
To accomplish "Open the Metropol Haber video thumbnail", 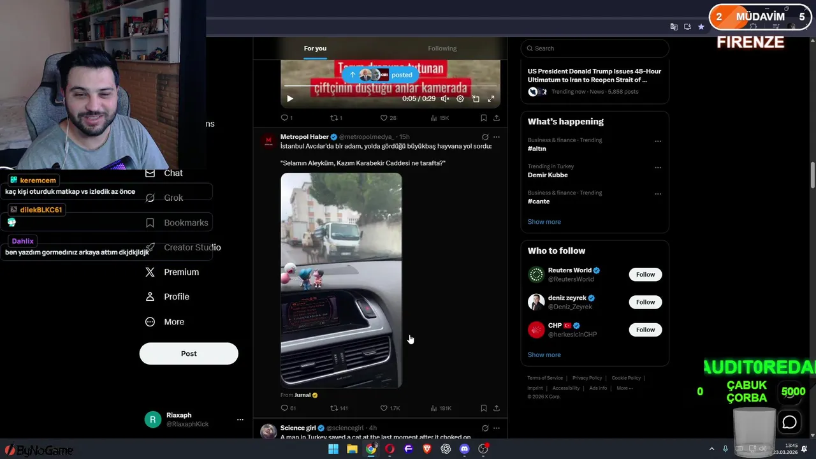I will click(341, 280).
